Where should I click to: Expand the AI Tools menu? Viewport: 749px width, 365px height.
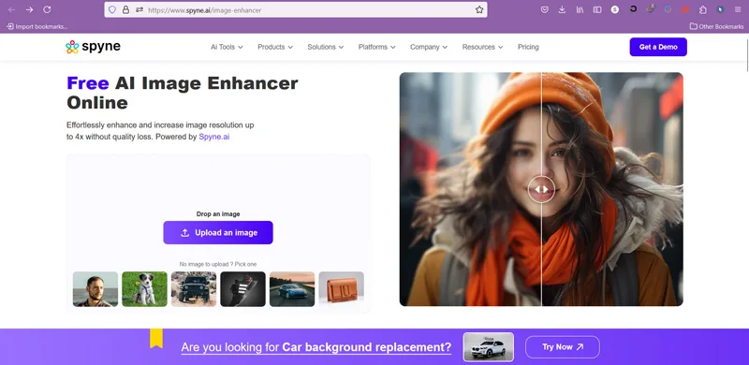click(227, 47)
